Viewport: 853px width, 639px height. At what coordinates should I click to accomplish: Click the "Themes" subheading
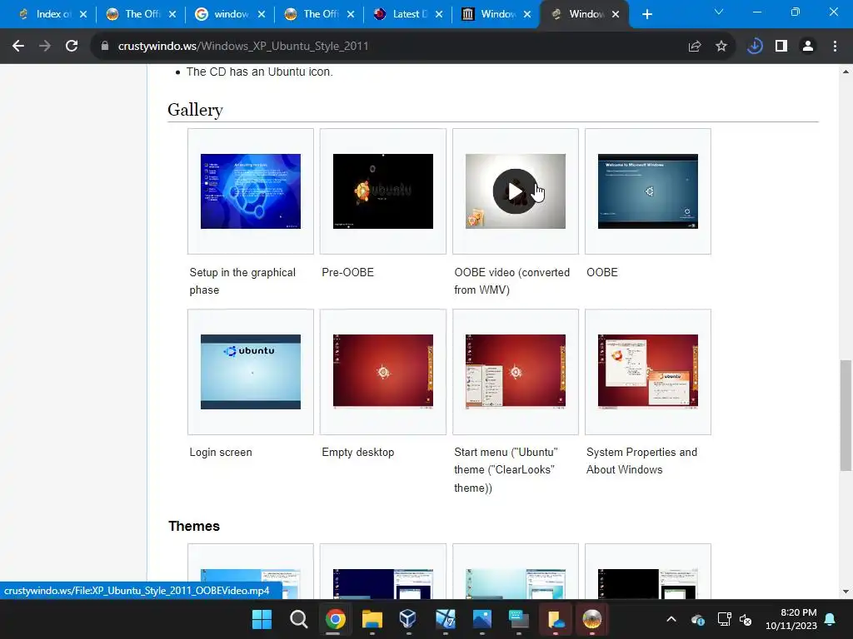click(x=194, y=526)
